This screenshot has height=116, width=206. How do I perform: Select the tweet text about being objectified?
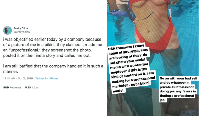[53, 47]
